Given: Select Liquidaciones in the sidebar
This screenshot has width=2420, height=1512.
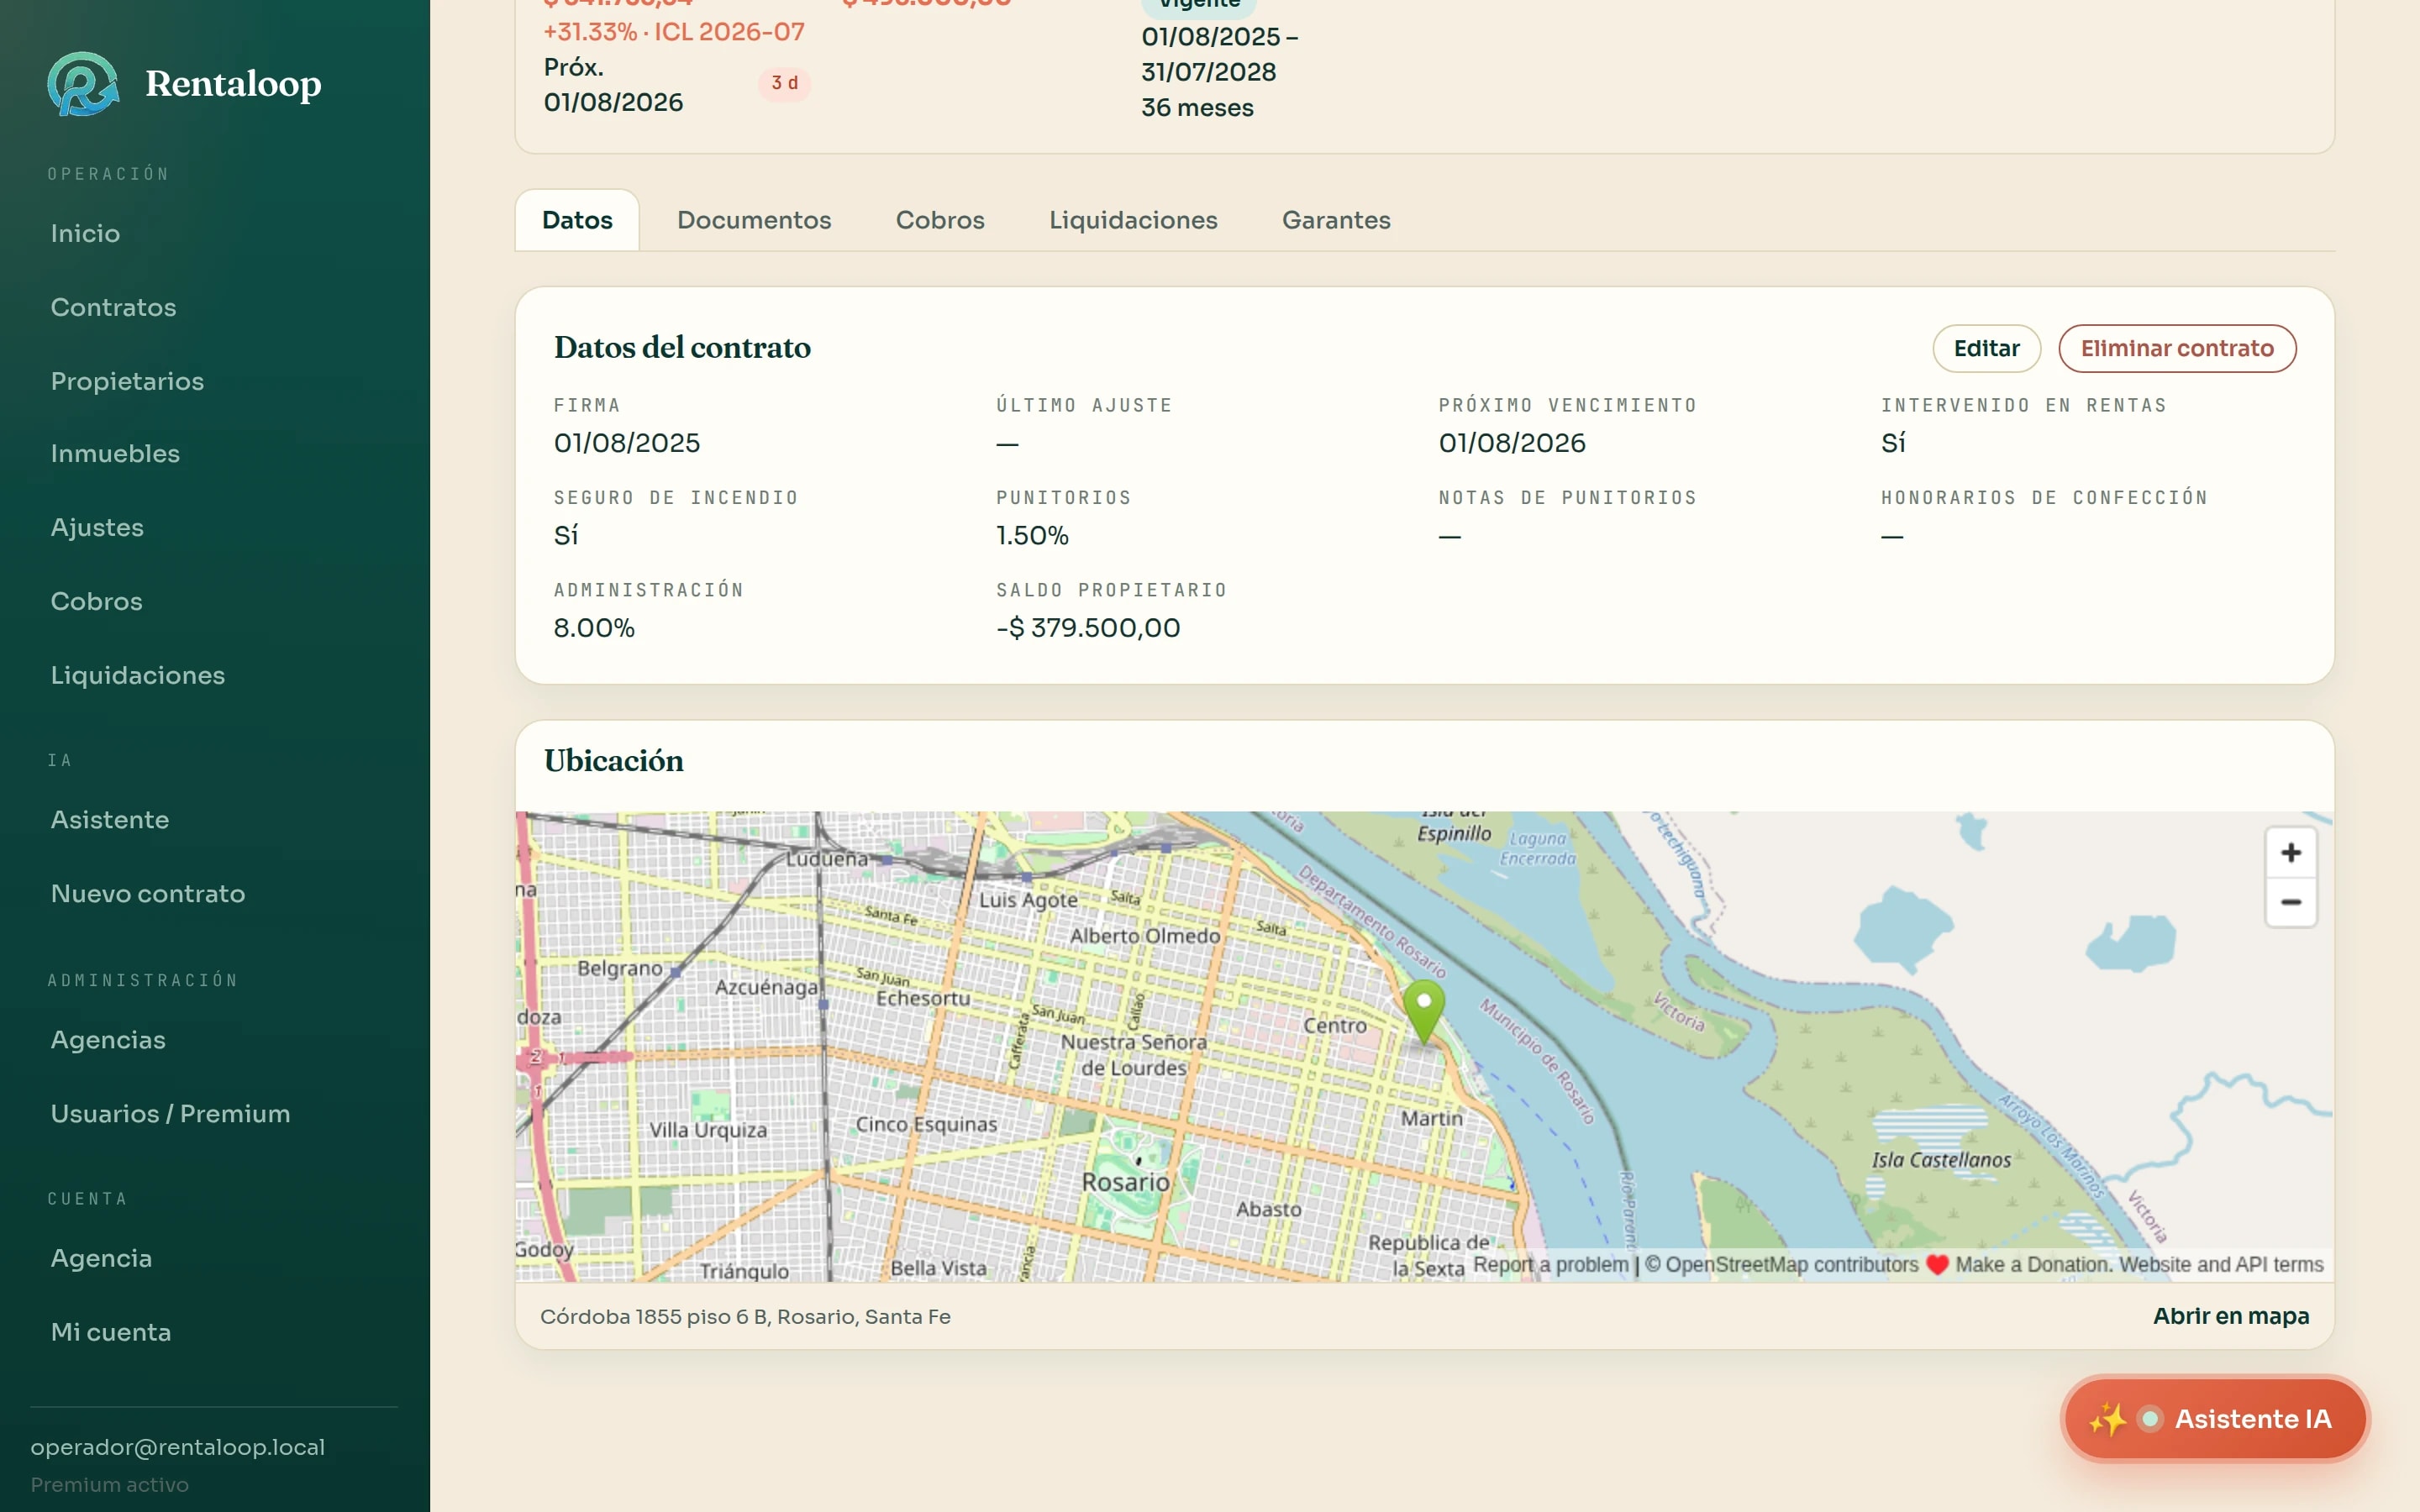Looking at the screenshot, I should tap(138, 676).
